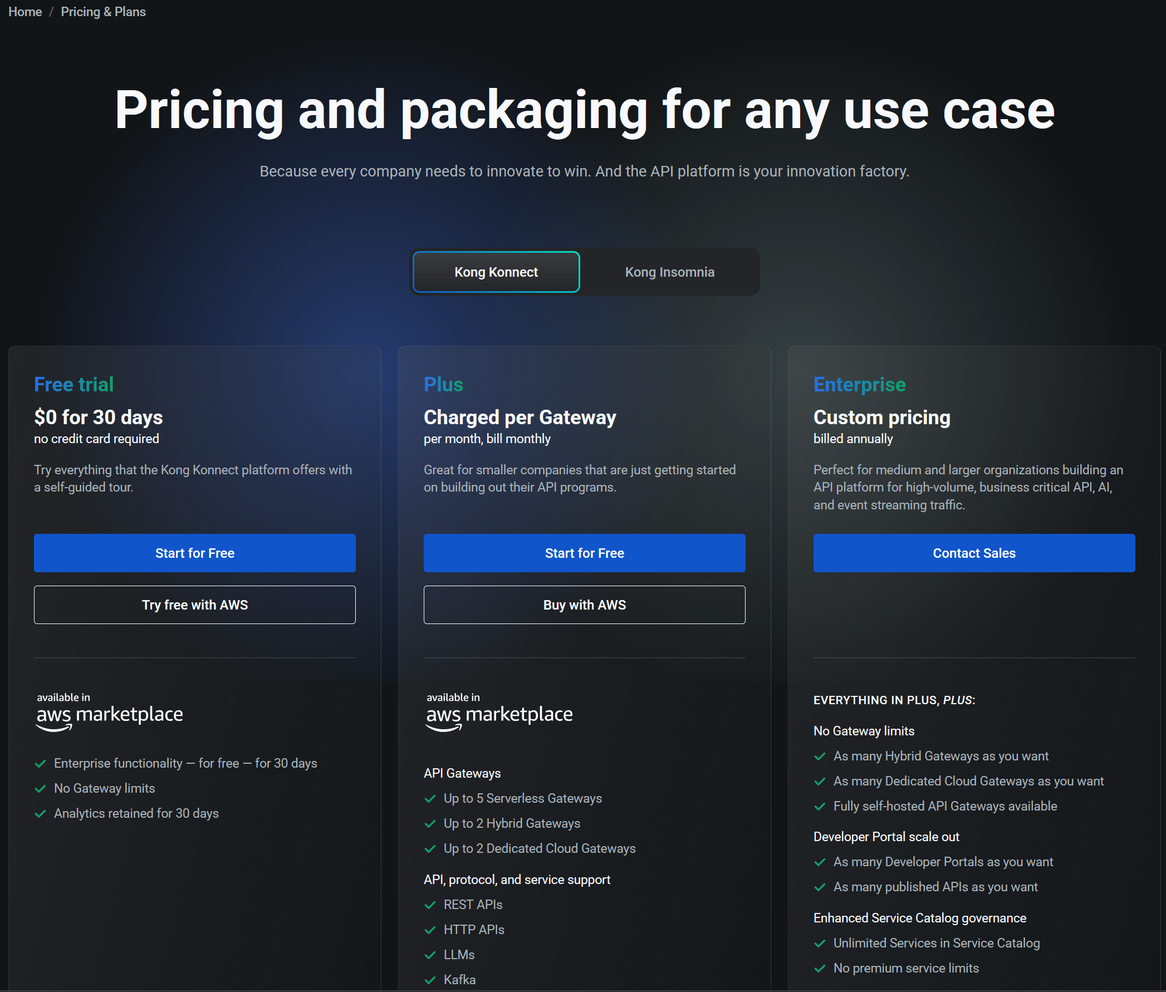This screenshot has width=1166, height=992.
Task: Click checkmark beside No Gateway limits in Free trial
Action: click(41, 788)
